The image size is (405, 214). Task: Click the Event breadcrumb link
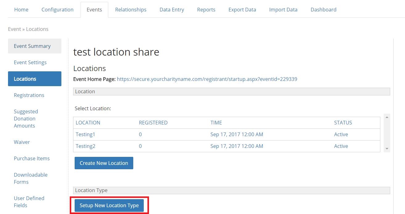tap(14, 29)
